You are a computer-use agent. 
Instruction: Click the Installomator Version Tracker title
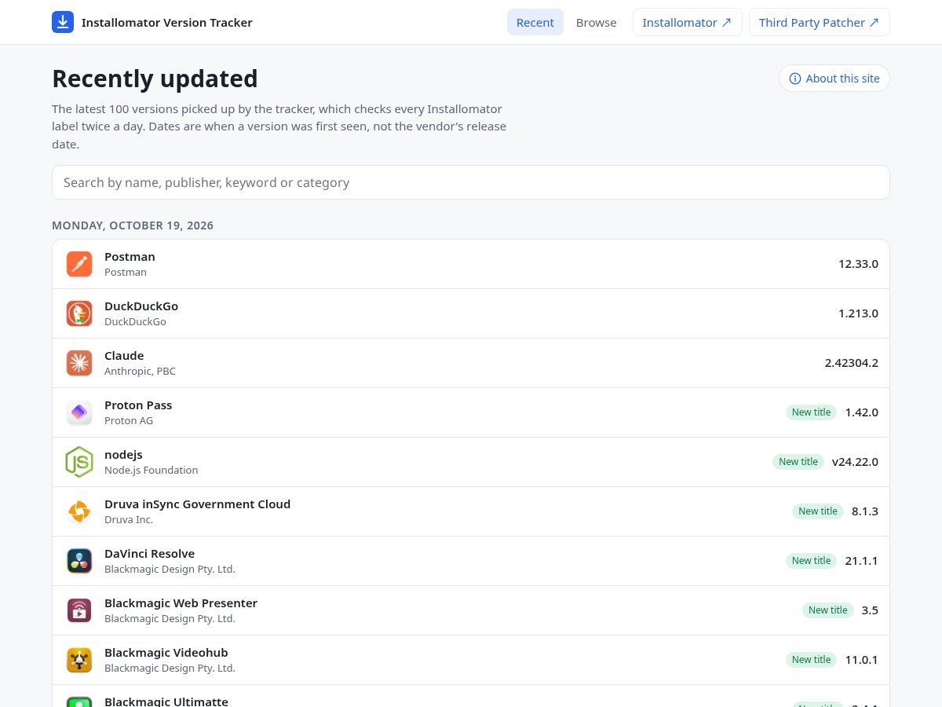pos(167,23)
